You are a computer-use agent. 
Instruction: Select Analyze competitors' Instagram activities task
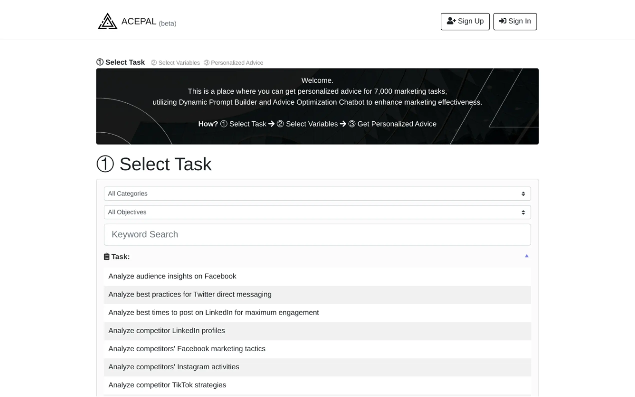[174, 367]
